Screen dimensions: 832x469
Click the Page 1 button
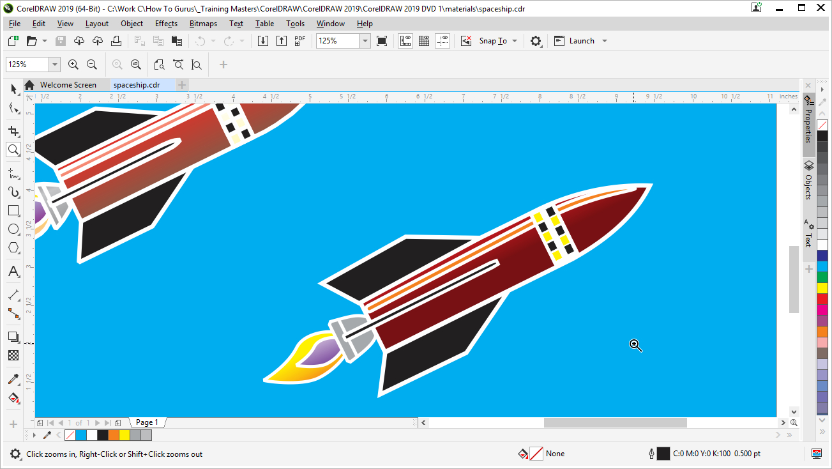pyautogui.click(x=147, y=422)
